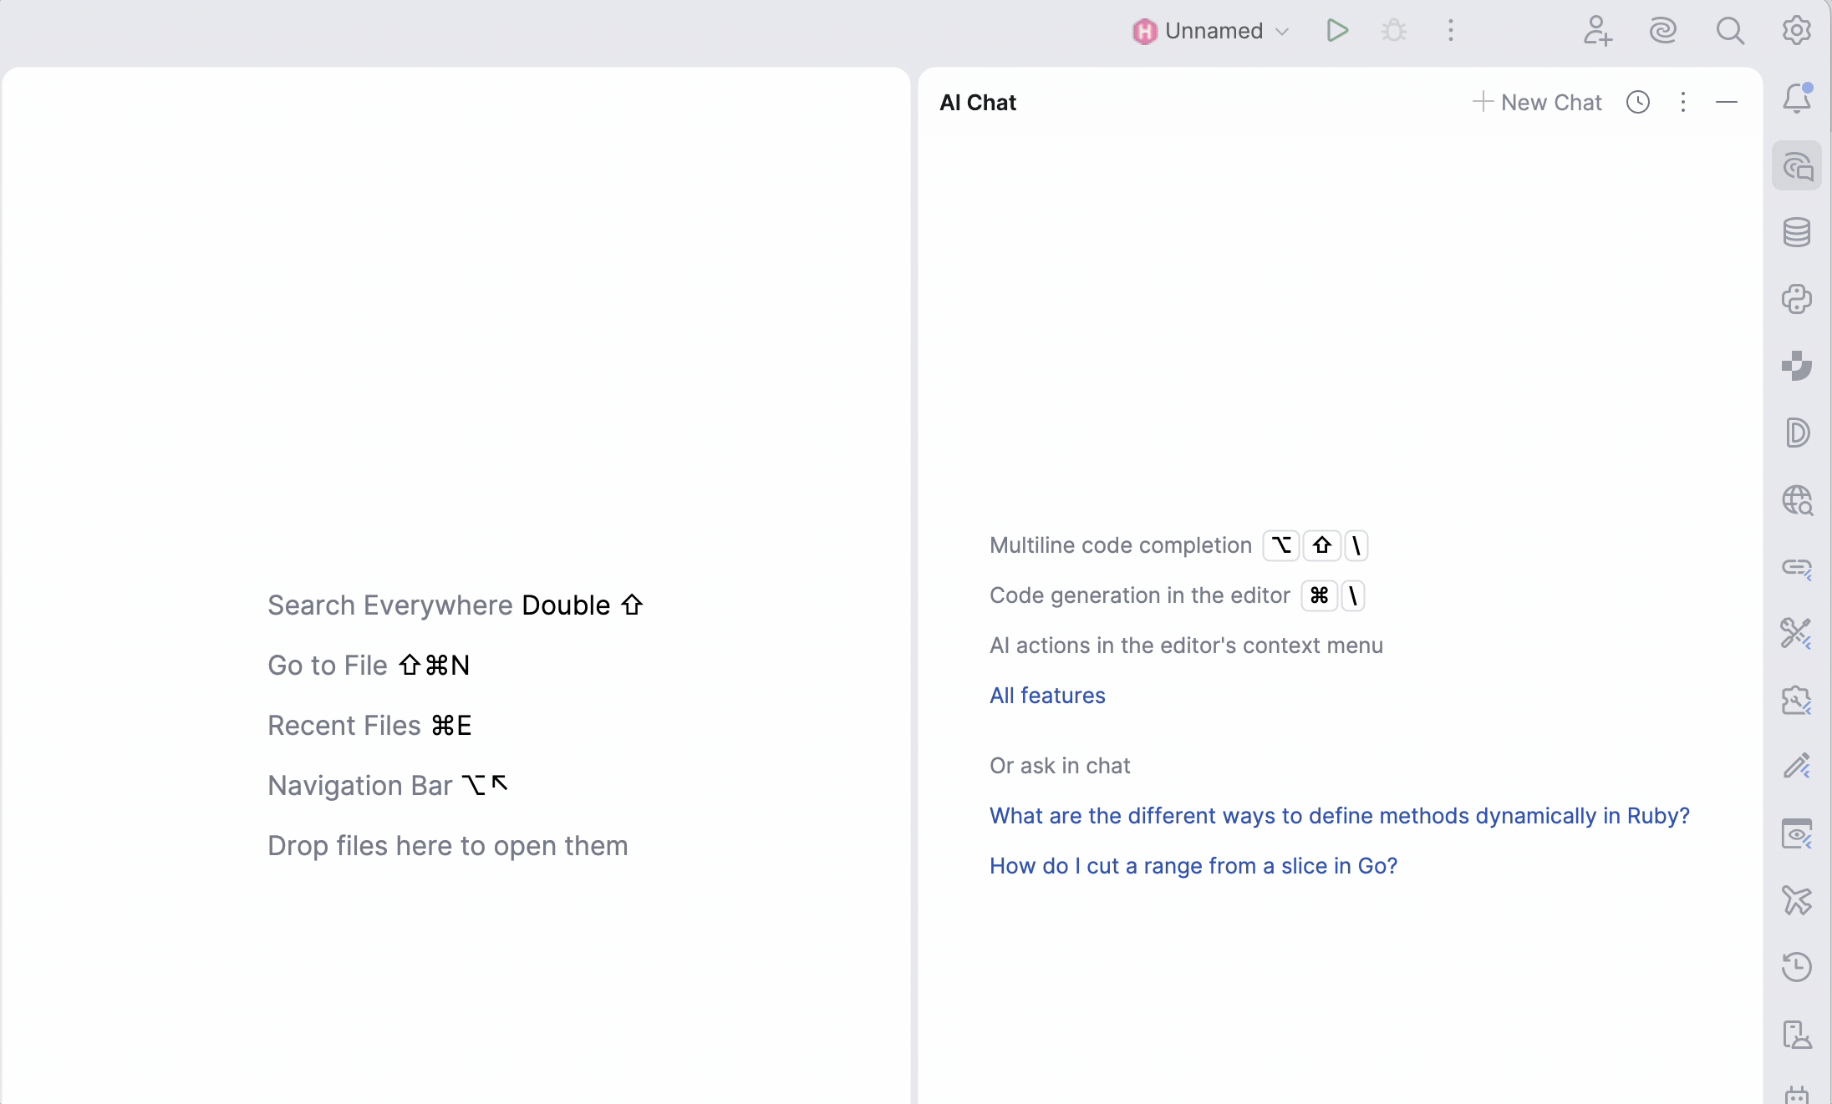Start a New Chat

point(1537,102)
